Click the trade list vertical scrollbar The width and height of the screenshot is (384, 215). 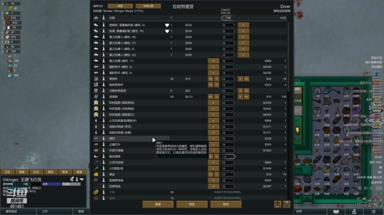[289, 56]
